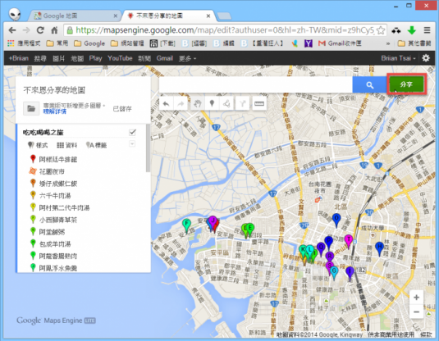Image resolution: width=439 pixels, height=341 pixels.
Task: Open the folder icon in map panel
Action: [x=31, y=108]
